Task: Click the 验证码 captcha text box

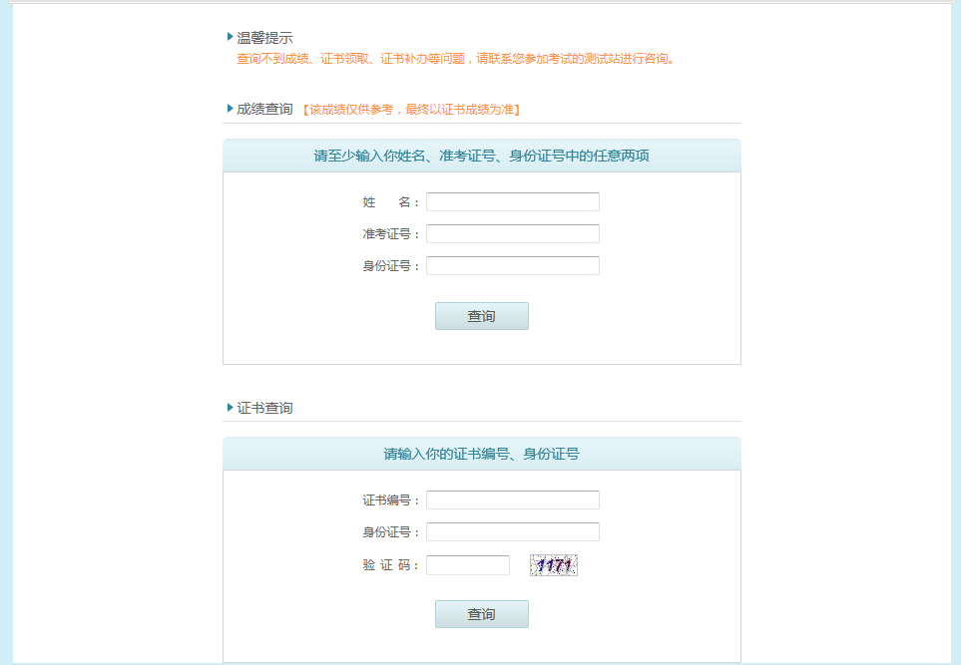Action: tap(468, 565)
